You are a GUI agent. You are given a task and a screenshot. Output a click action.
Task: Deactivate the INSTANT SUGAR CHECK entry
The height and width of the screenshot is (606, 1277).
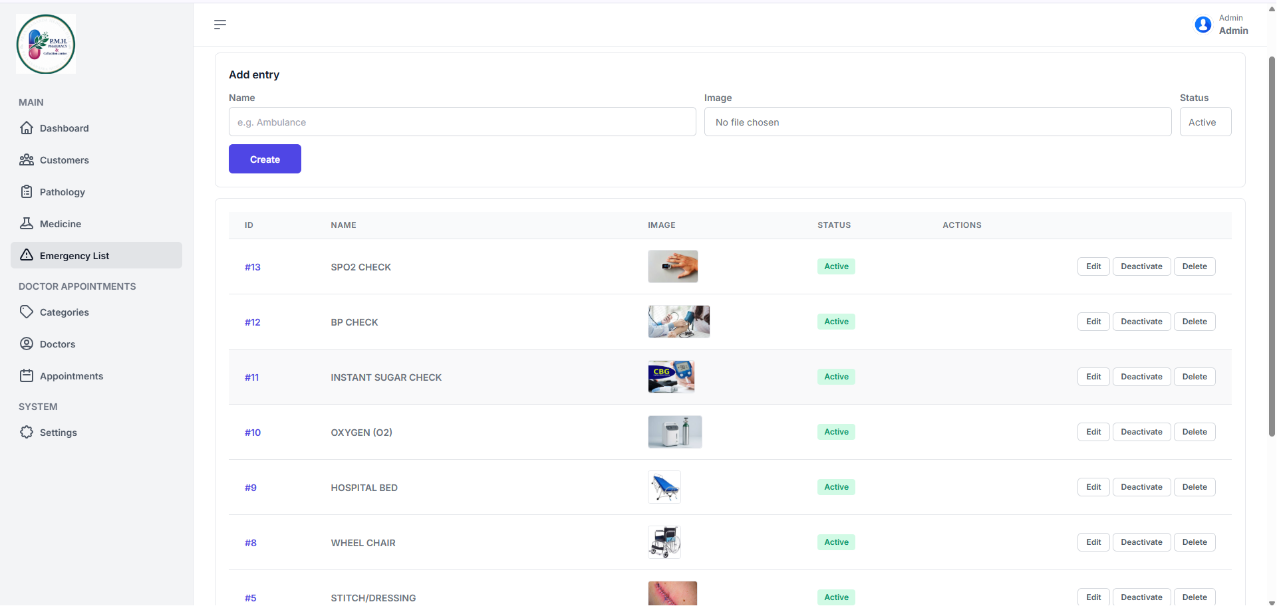pyautogui.click(x=1141, y=377)
